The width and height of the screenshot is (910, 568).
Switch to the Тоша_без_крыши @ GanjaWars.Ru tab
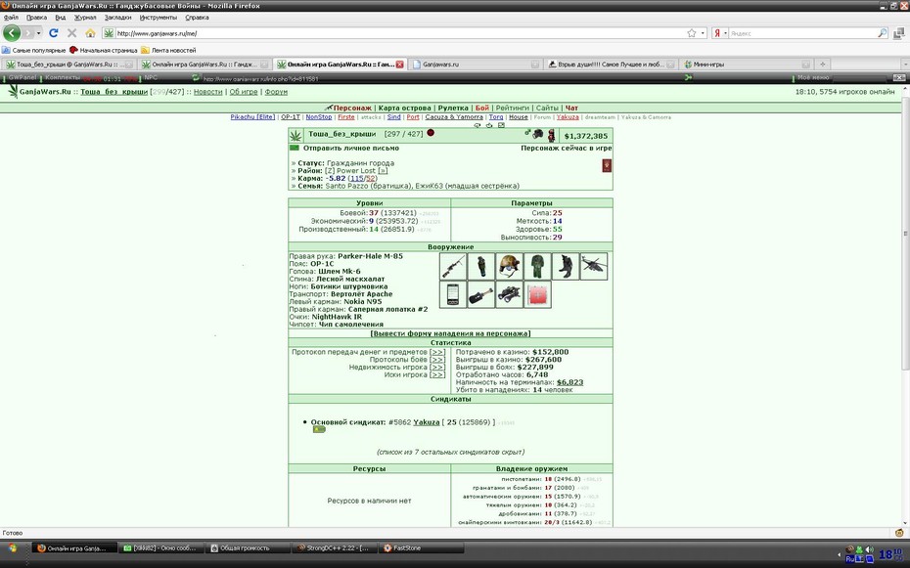[x=68, y=65]
